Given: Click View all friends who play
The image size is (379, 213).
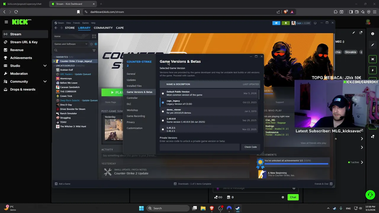Looking at the screenshot, I should pyautogui.click(x=313, y=143).
